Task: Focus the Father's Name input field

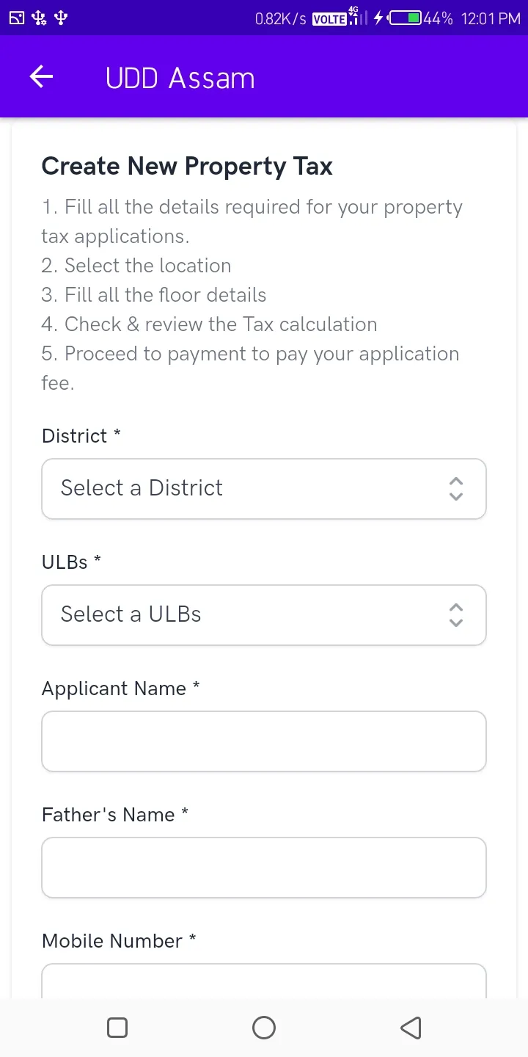Action: point(264,868)
